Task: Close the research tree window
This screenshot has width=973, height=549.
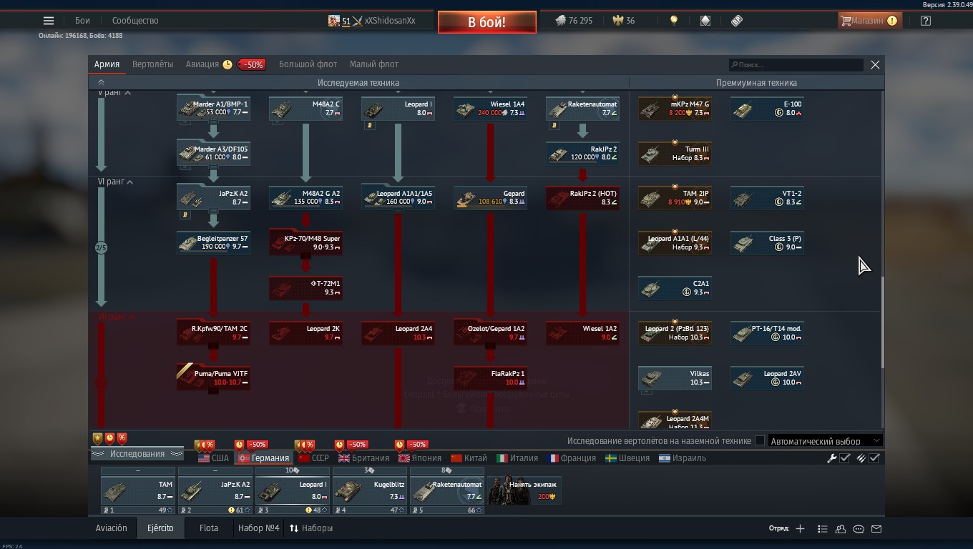Action: [875, 64]
